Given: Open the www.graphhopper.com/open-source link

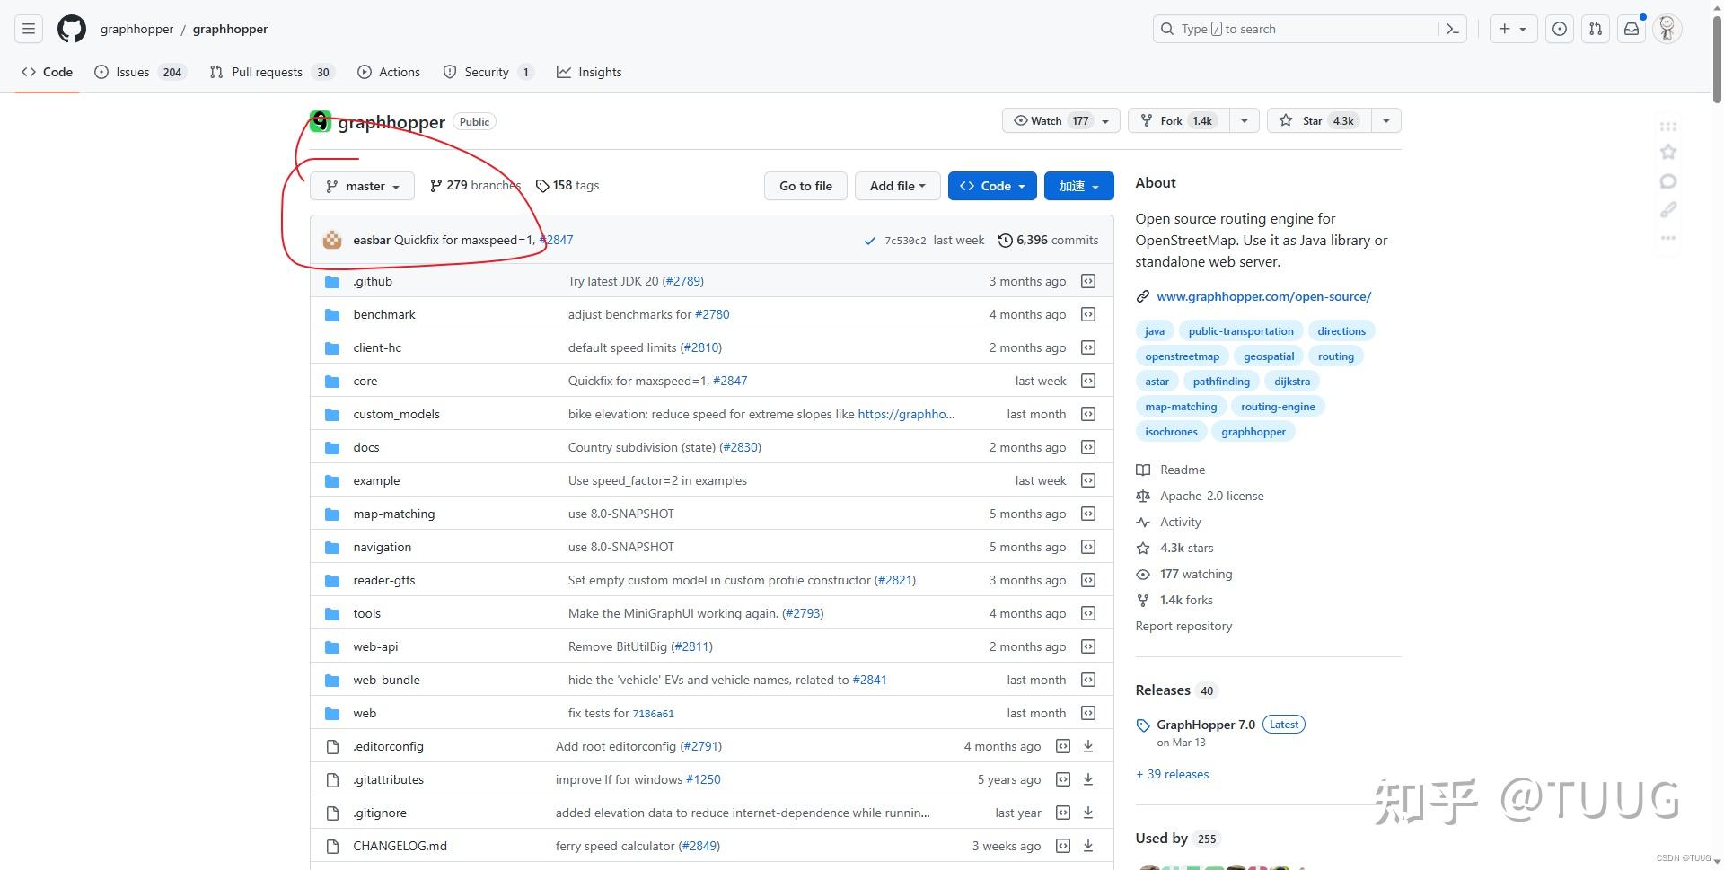Looking at the screenshot, I should 1263,296.
